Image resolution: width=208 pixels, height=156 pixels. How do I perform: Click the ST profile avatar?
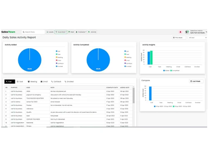point(187,32)
